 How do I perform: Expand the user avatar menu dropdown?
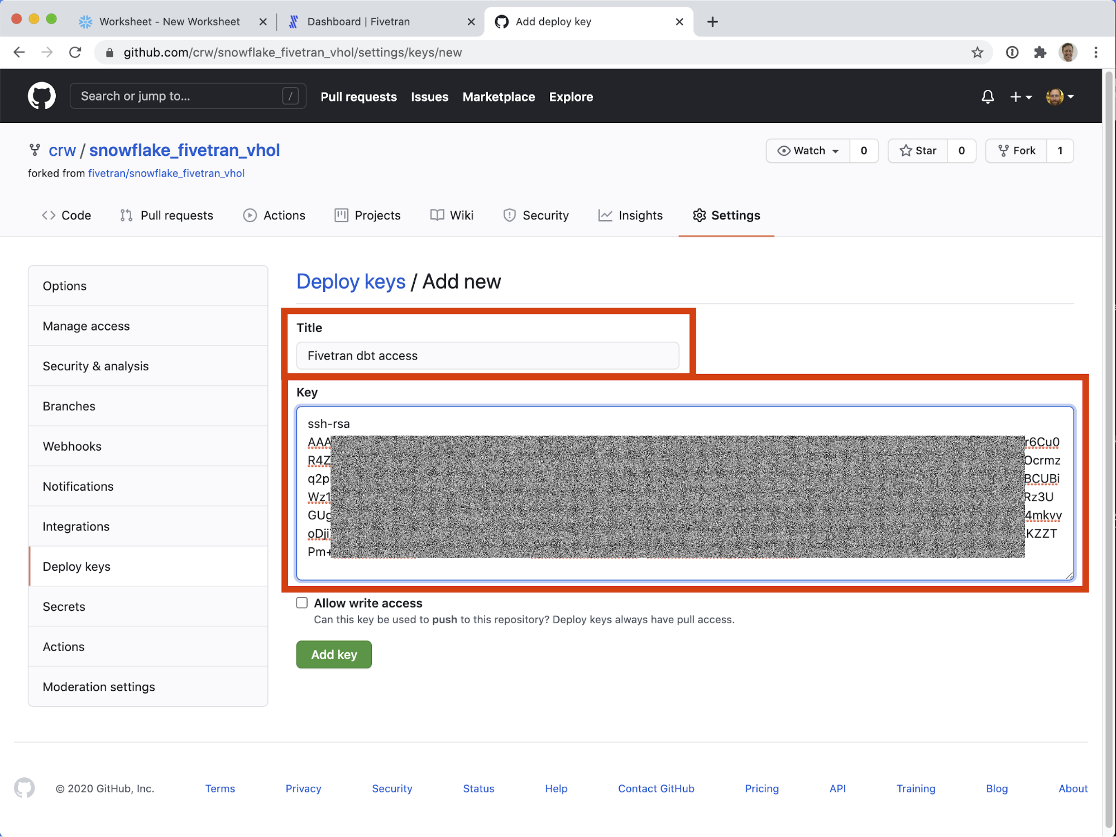[x=1060, y=97]
